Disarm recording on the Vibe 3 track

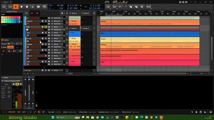click(x=42, y=56)
